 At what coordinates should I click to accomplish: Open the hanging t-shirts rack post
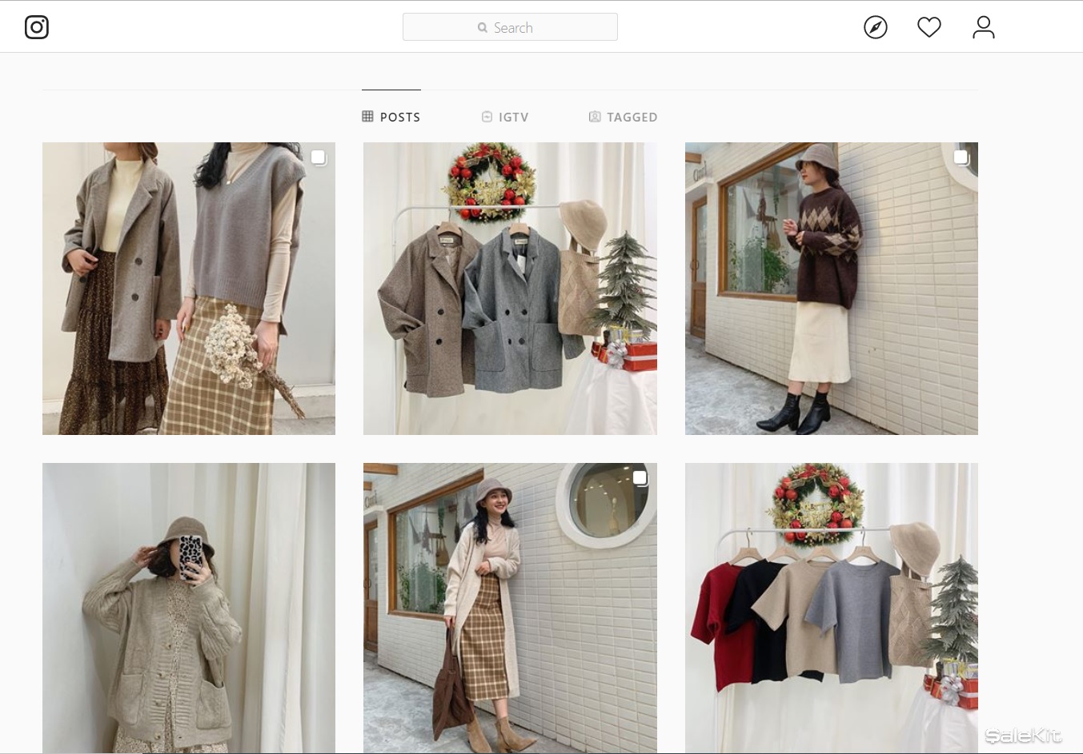coord(831,608)
